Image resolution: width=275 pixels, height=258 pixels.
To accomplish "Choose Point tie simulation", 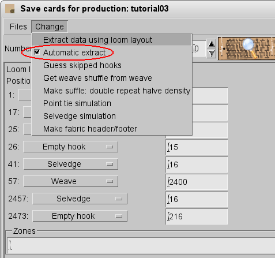I will point(112,103).
